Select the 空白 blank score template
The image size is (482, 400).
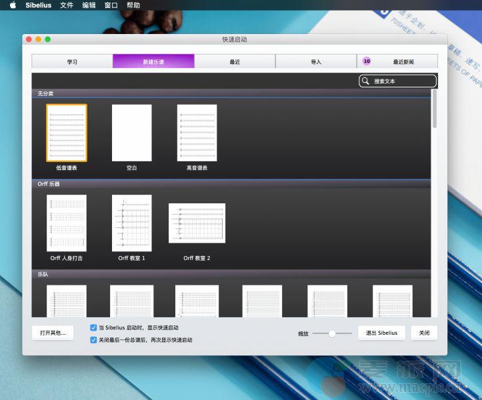pos(131,133)
